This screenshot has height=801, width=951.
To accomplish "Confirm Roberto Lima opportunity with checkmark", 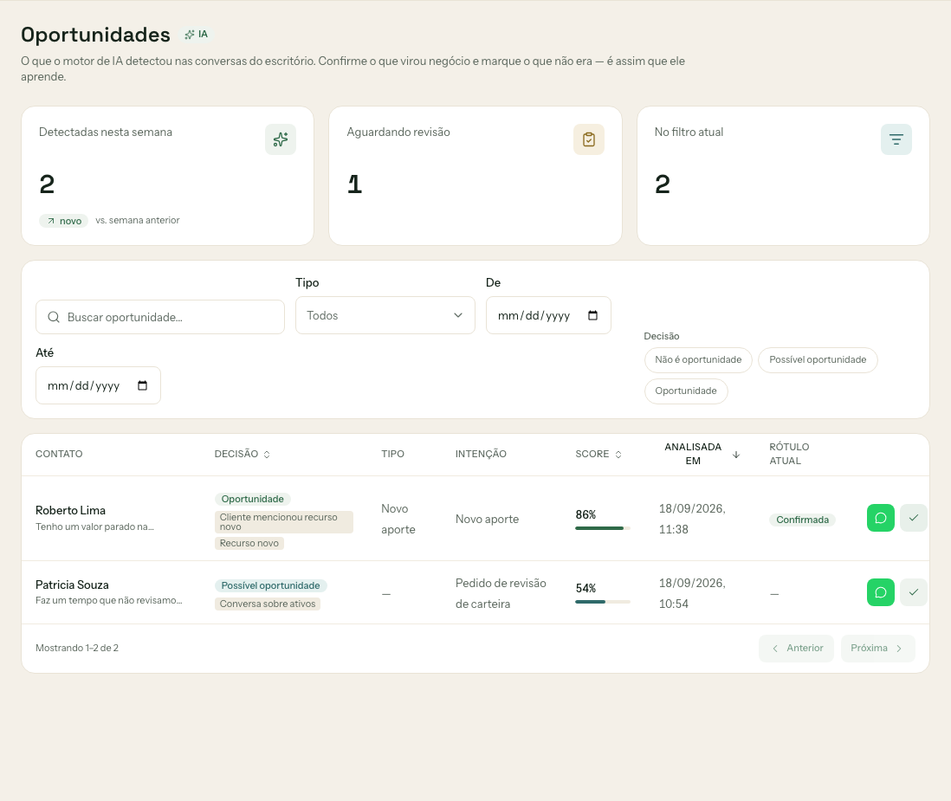I will [914, 518].
